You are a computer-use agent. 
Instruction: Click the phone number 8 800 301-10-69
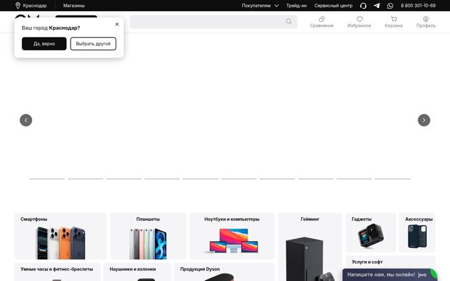pos(418,6)
